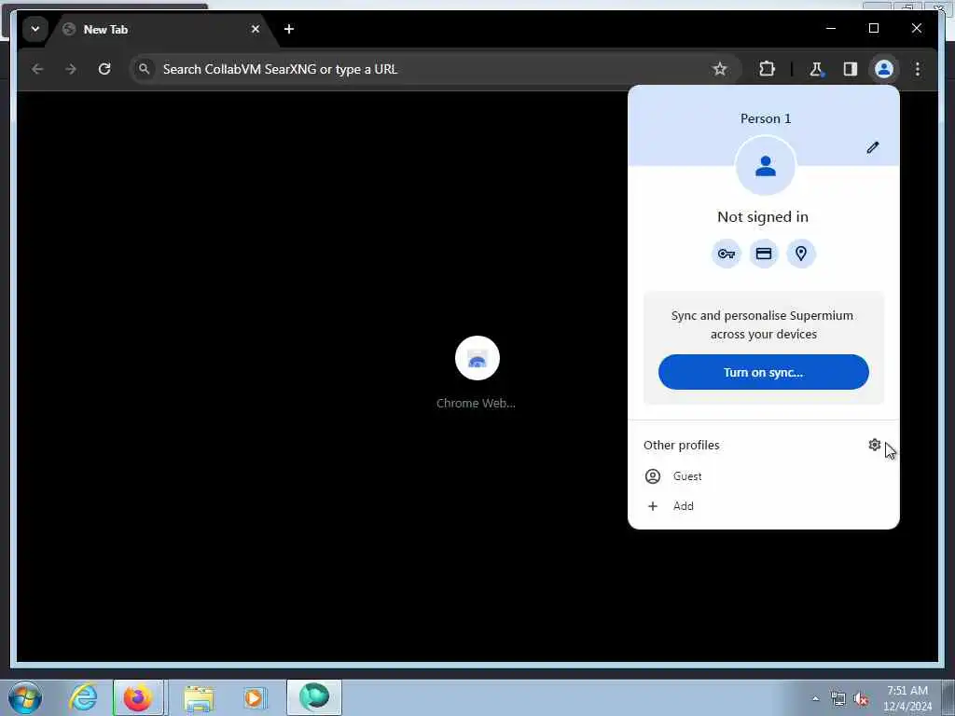Open the three-dot browser menu
955x716 pixels.
tap(918, 69)
